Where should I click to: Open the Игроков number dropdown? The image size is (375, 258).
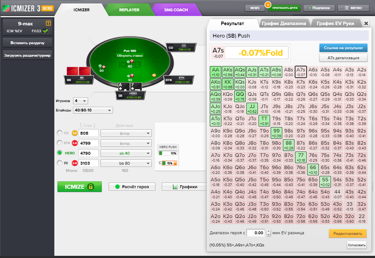(80, 101)
